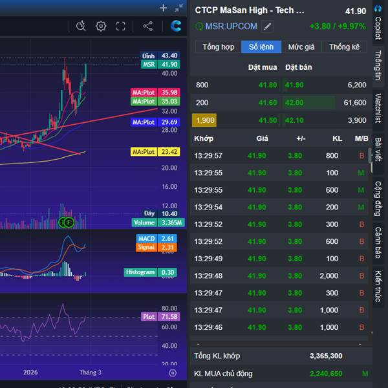This screenshot has height=388, width=388.
Task: Open the Mức giá tab
Action: click(301, 47)
